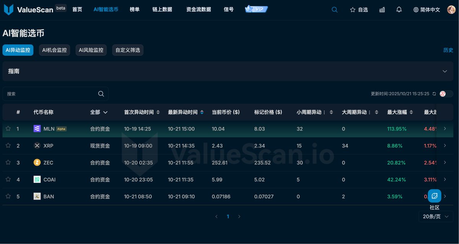The height and width of the screenshot is (244, 459).
Task: Open the 自选 watchlist button
Action: tap(359, 10)
